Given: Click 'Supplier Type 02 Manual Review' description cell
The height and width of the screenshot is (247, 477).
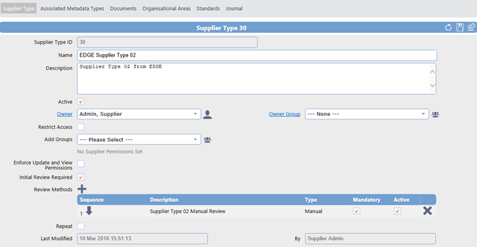Looking at the screenshot, I should click(x=187, y=211).
